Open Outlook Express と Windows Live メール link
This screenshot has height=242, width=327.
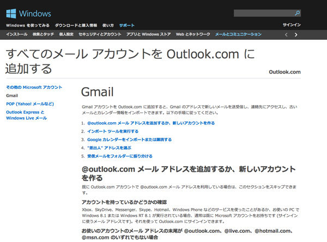point(26,115)
